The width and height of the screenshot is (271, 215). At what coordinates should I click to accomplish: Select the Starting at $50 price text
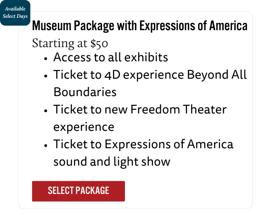[x=70, y=43]
